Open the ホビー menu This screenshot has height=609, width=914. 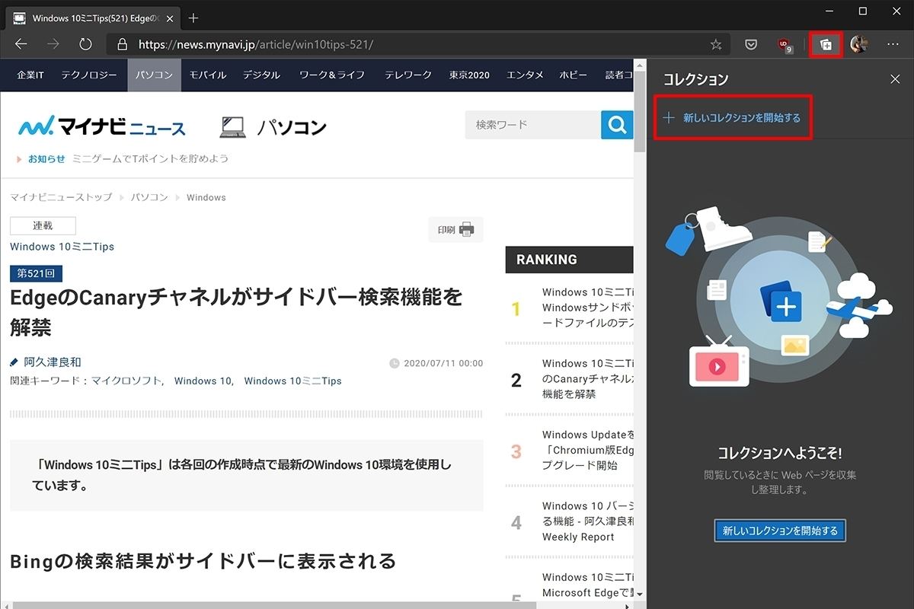574,75
